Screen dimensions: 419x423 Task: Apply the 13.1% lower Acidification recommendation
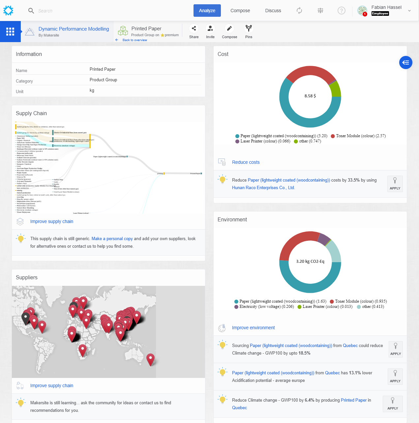(395, 377)
